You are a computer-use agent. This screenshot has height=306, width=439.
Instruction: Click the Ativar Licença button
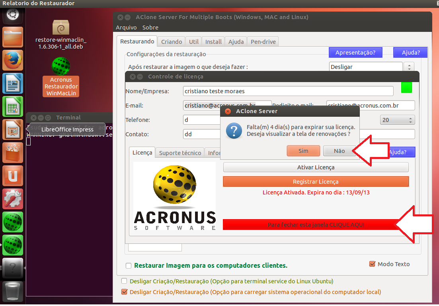[x=316, y=167]
